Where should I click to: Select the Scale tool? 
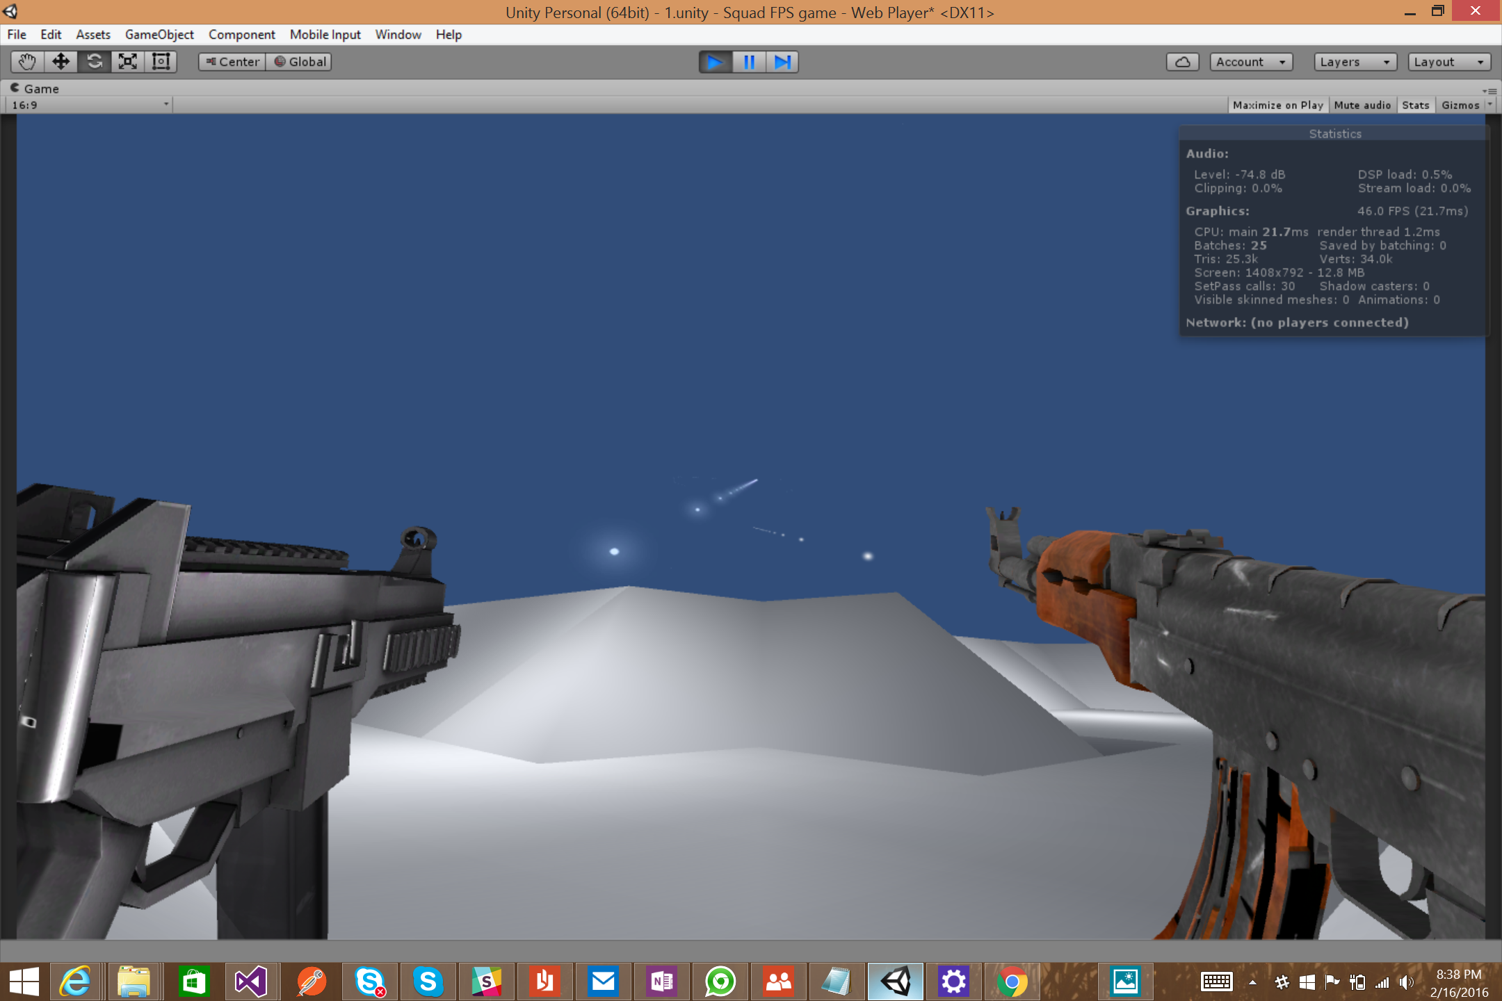(x=127, y=62)
